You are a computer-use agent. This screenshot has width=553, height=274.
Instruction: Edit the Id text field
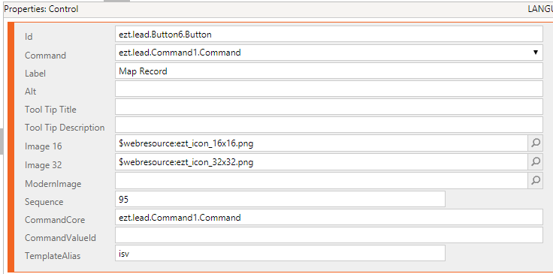328,35
